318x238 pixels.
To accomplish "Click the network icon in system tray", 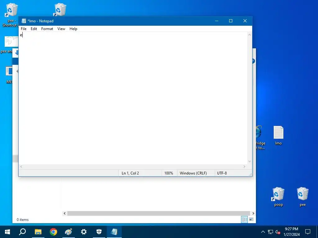I will tap(270, 232).
